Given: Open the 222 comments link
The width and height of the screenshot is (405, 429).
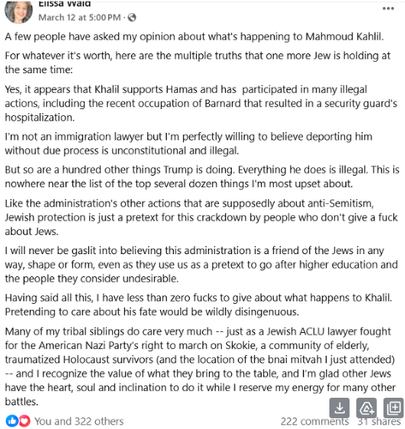Looking at the screenshot, I should pyautogui.click(x=314, y=421).
